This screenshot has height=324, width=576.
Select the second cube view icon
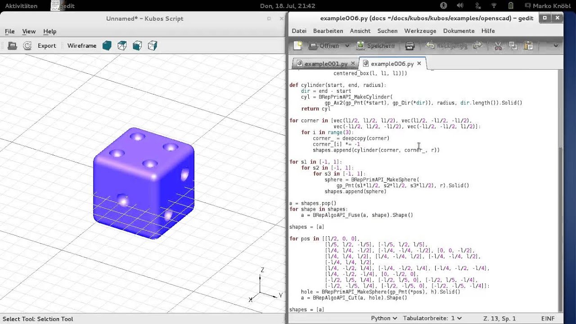(122, 45)
